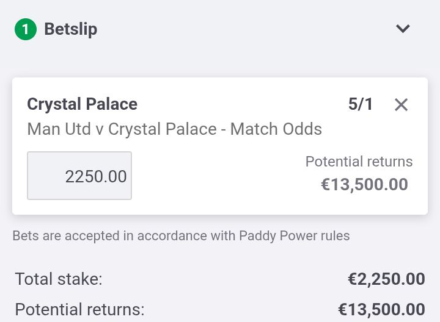This screenshot has width=440, height=322.
Task: Click the €2,250.00 total stake amount
Action: click(x=386, y=279)
